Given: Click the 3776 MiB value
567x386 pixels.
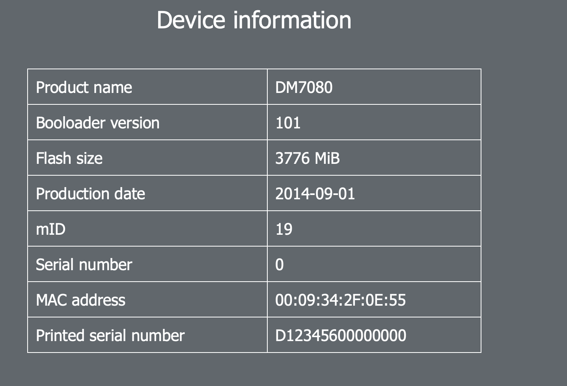Looking at the screenshot, I should [307, 158].
